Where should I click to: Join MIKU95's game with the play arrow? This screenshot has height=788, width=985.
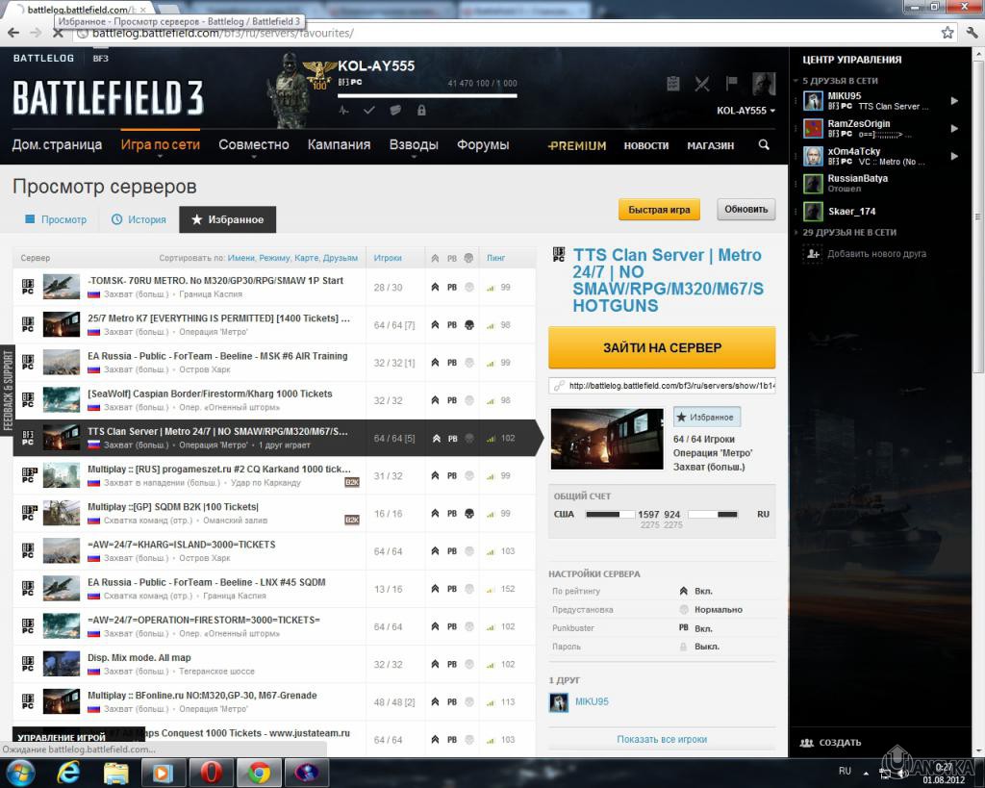point(954,101)
